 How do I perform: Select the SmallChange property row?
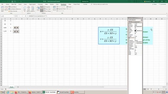point(135,49)
